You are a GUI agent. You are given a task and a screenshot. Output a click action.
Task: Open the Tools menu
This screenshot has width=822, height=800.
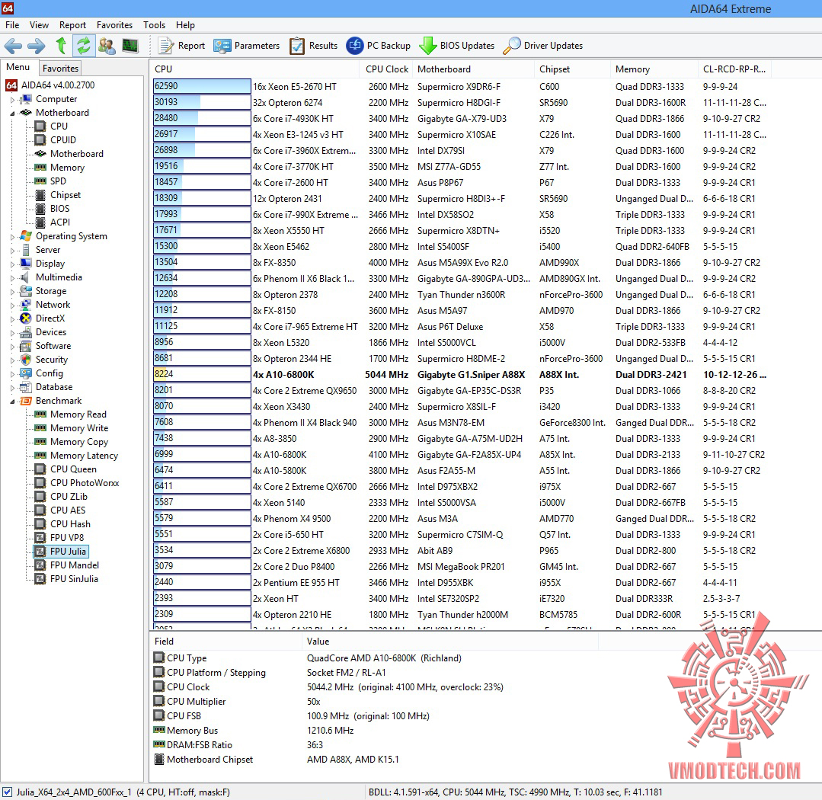coord(154,24)
